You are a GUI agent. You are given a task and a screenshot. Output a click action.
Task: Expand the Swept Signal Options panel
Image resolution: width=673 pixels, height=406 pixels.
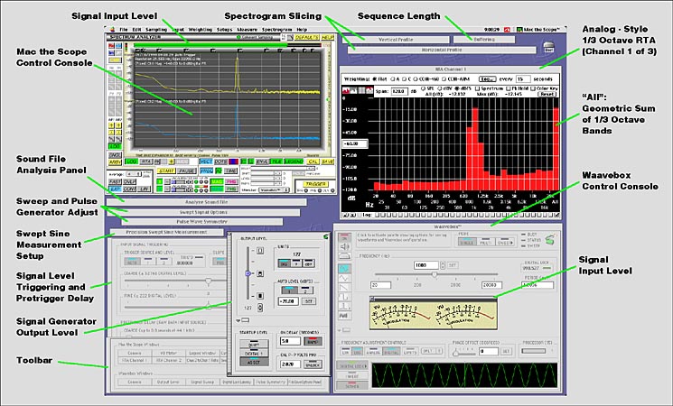click(203, 212)
